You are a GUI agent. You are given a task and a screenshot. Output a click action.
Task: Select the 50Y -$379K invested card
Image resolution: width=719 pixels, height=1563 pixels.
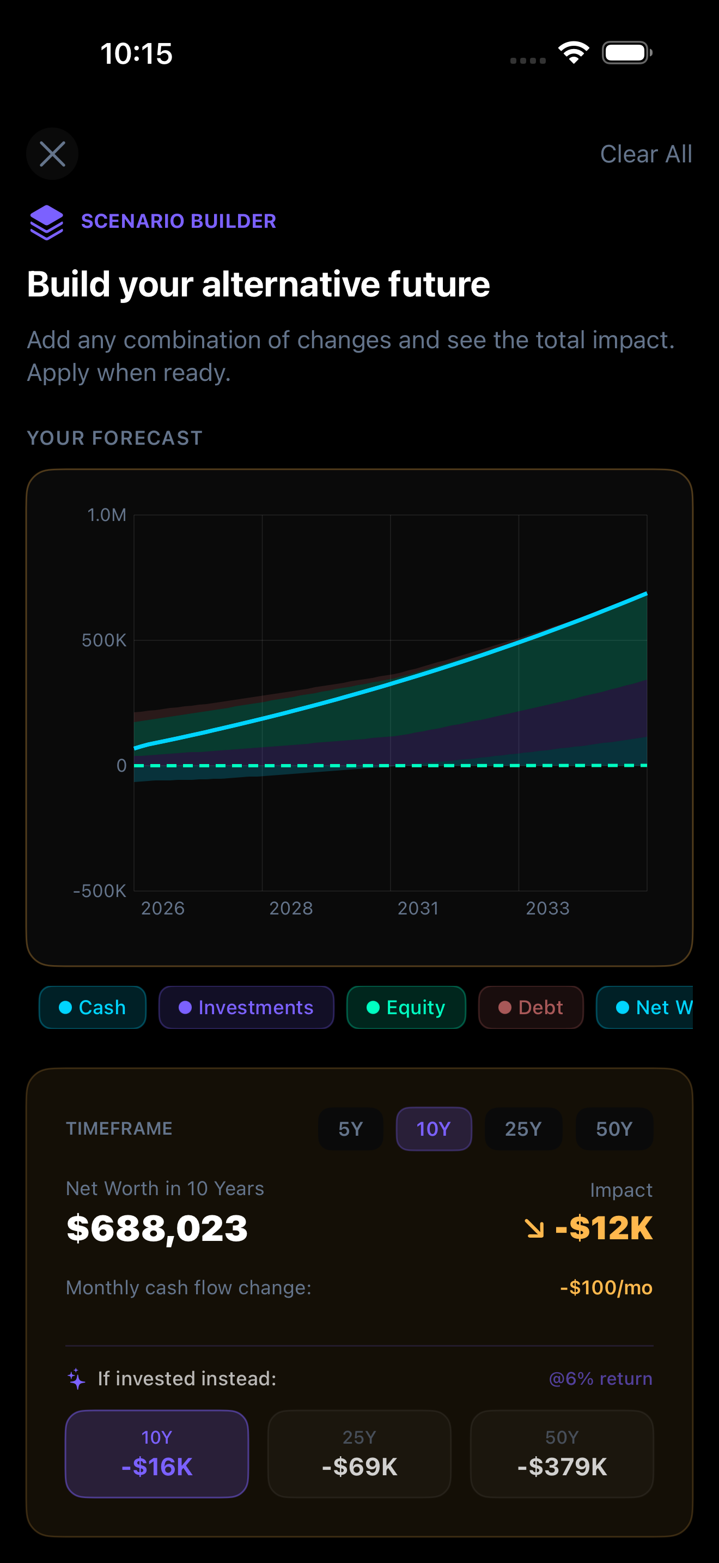coord(562,1454)
